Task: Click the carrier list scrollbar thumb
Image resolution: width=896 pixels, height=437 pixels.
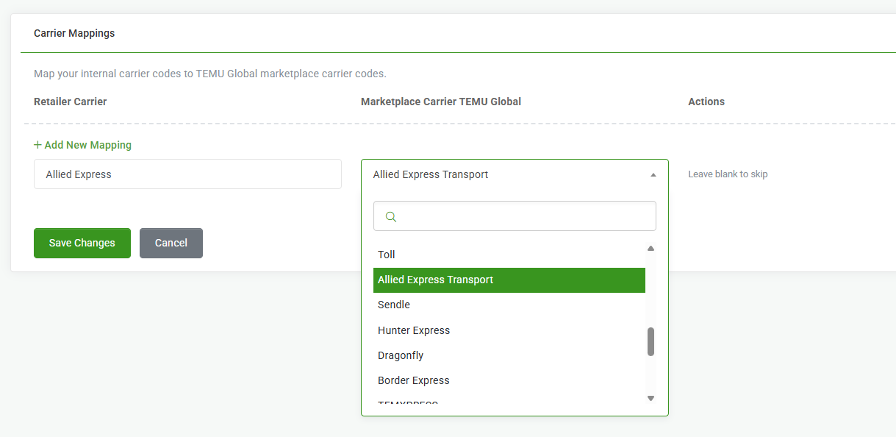Action: tap(651, 341)
